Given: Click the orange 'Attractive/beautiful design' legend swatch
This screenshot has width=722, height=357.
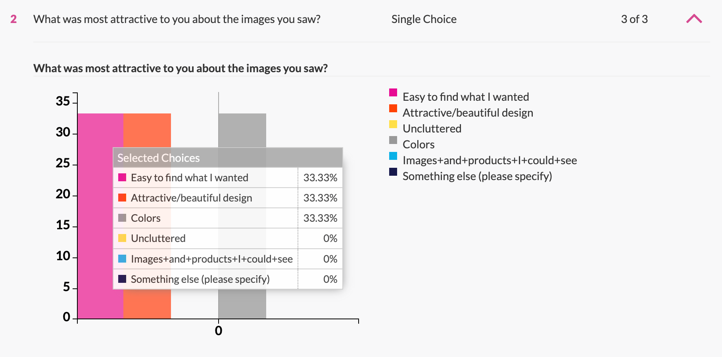Looking at the screenshot, I should click(x=393, y=108).
